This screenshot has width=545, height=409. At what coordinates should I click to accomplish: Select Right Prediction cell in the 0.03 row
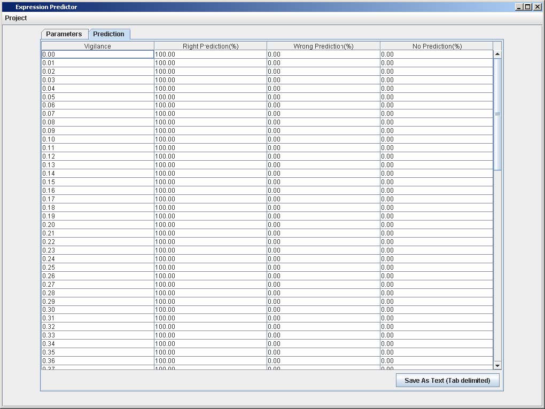pyautogui.click(x=211, y=80)
